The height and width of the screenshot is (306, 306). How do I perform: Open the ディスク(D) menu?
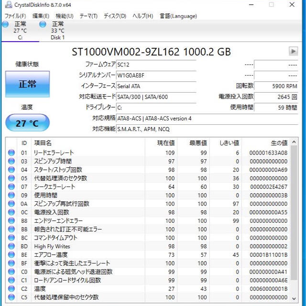(x=115, y=16)
